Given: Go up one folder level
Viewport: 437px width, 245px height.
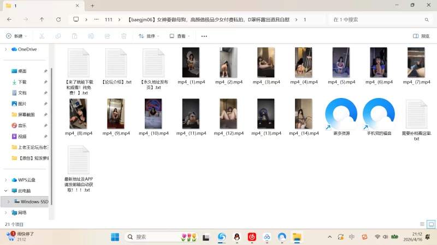Looking at the screenshot, I should tap(42, 19).
